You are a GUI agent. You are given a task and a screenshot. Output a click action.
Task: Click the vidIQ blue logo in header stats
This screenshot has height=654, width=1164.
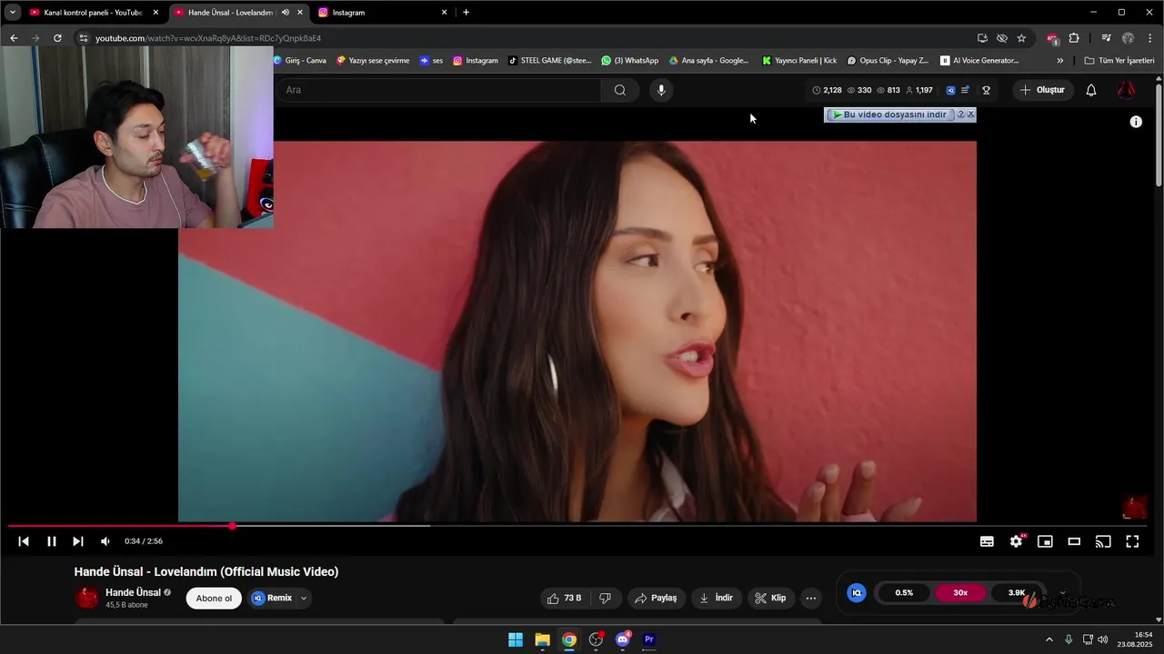pyautogui.click(x=951, y=90)
